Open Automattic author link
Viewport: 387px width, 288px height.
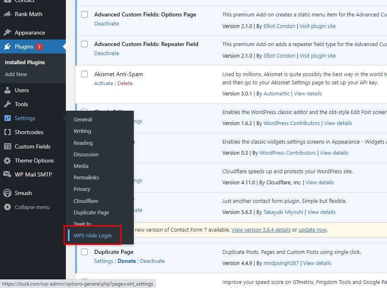point(276,94)
